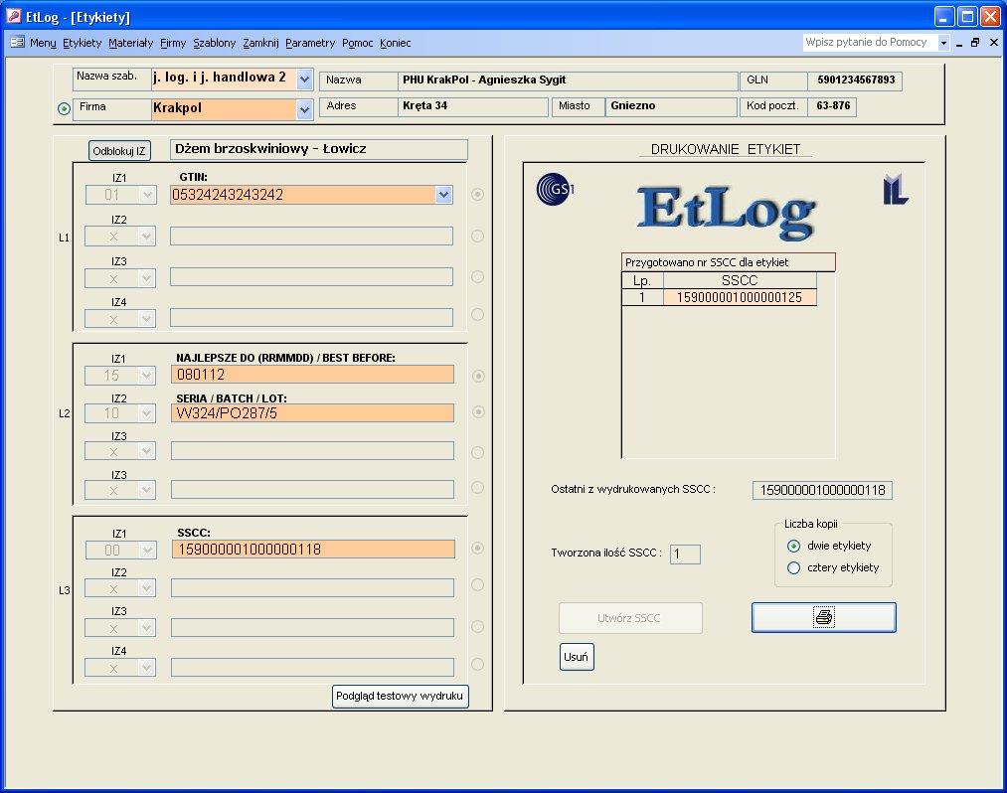Toggle the radio next to the GTIN field
This screenshot has width=1007, height=793.
coord(478,194)
